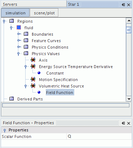This screenshot has height=148, width=133.
Task: Click the fluid region icon
Action: pyautogui.click(x=19, y=28)
